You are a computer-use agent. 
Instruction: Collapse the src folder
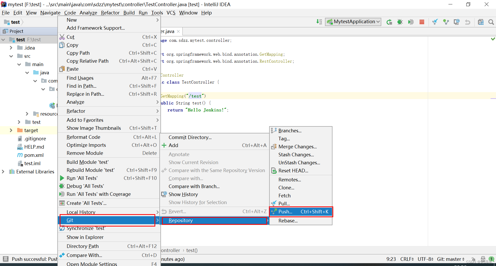tap(11, 56)
